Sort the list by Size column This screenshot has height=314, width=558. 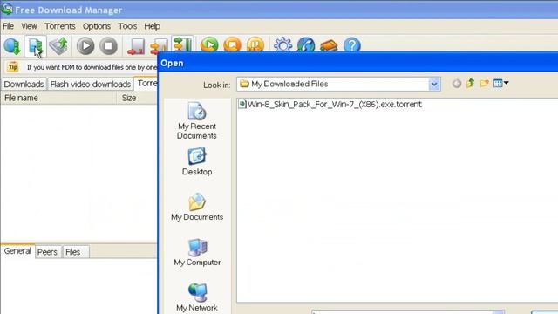137,98
